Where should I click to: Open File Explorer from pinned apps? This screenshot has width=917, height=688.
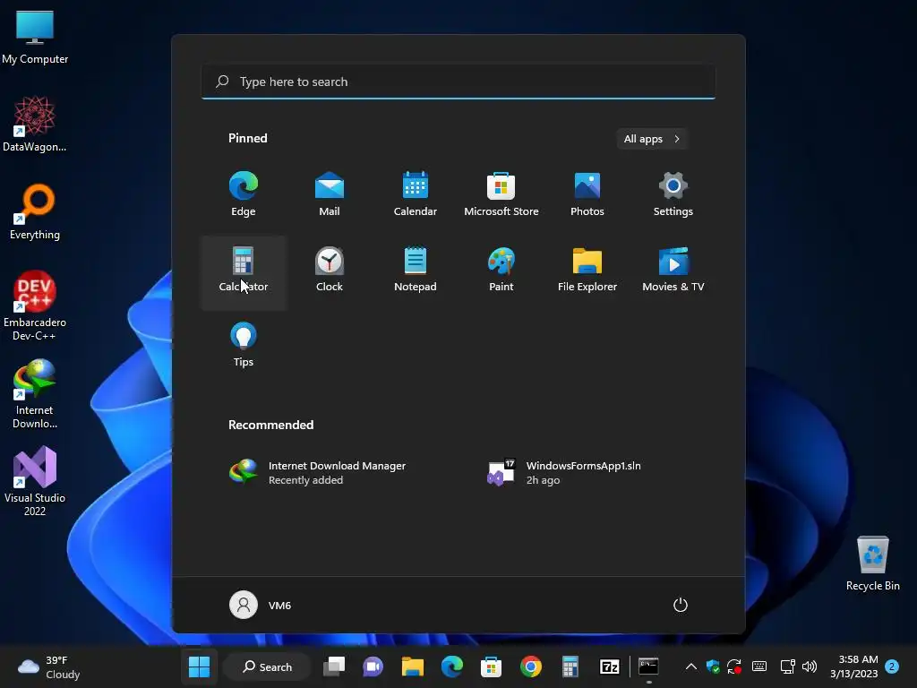tap(587, 269)
